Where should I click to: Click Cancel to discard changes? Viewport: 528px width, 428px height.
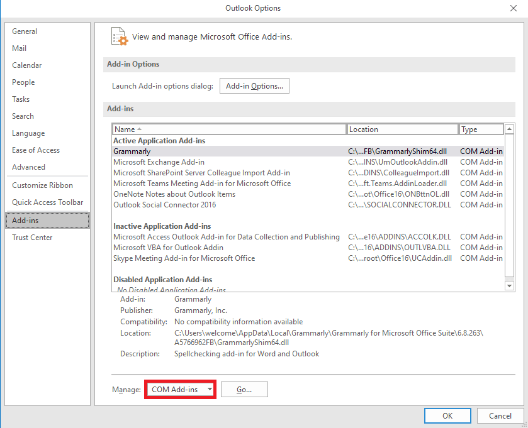(x=500, y=416)
